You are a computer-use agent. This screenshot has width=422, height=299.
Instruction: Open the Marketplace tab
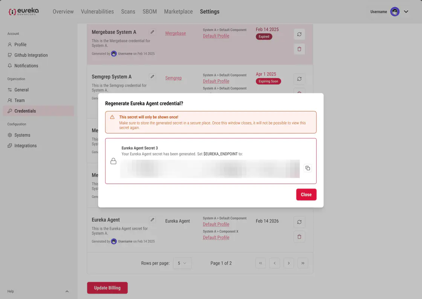178,12
